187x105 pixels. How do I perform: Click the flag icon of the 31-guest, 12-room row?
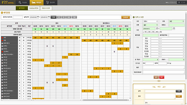click(x=2, y=54)
